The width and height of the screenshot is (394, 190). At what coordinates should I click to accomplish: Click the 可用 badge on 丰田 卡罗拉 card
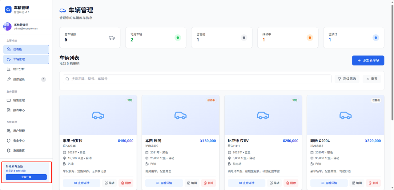[x=130, y=100]
